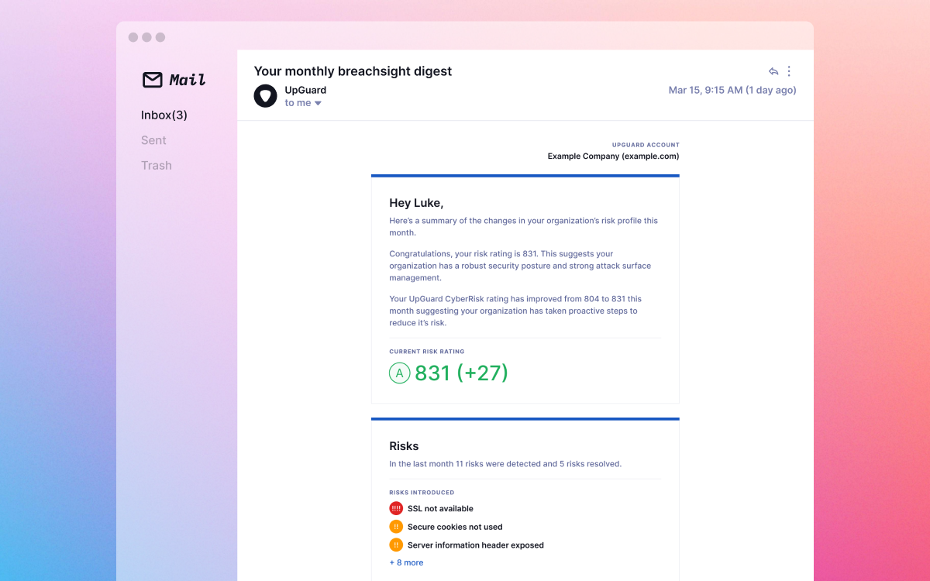Click the reply arrow icon
This screenshot has width=930, height=581.
point(773,70)
